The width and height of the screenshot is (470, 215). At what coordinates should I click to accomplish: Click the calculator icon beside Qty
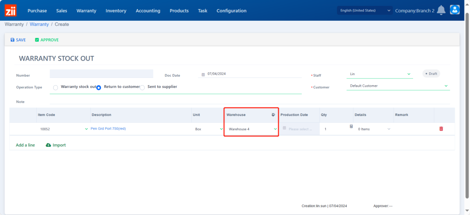[351, 127]
